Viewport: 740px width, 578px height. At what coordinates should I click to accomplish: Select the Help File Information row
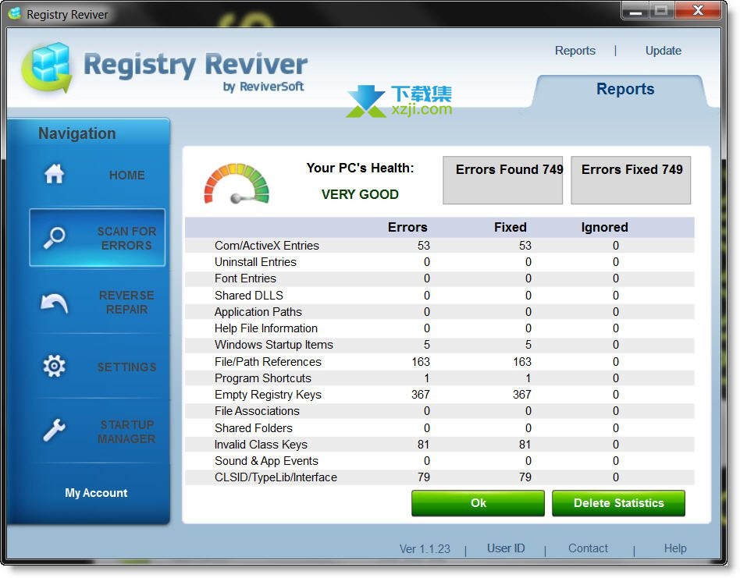(439, 328)
